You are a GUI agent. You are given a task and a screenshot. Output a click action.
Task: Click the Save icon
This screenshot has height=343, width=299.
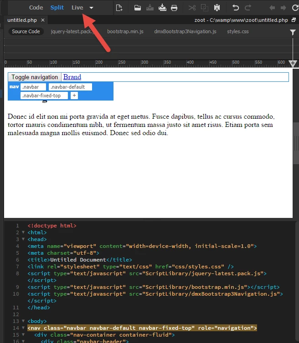(150, 8)
